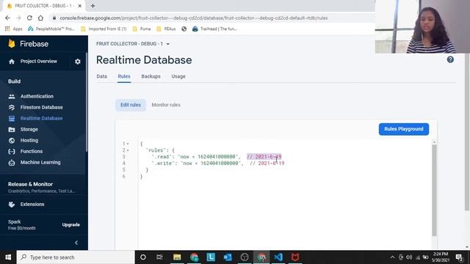
Task: Click the Firestore Database icon
Action: [x=12, y=108]
